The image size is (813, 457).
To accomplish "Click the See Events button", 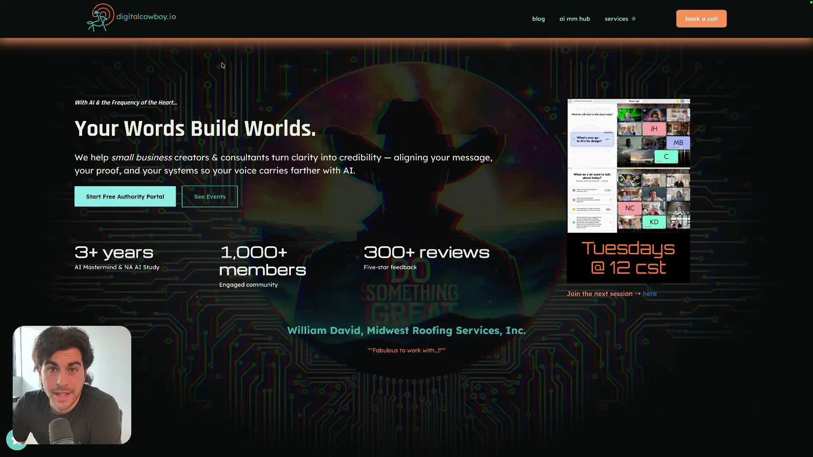I will tap(210, 196).
